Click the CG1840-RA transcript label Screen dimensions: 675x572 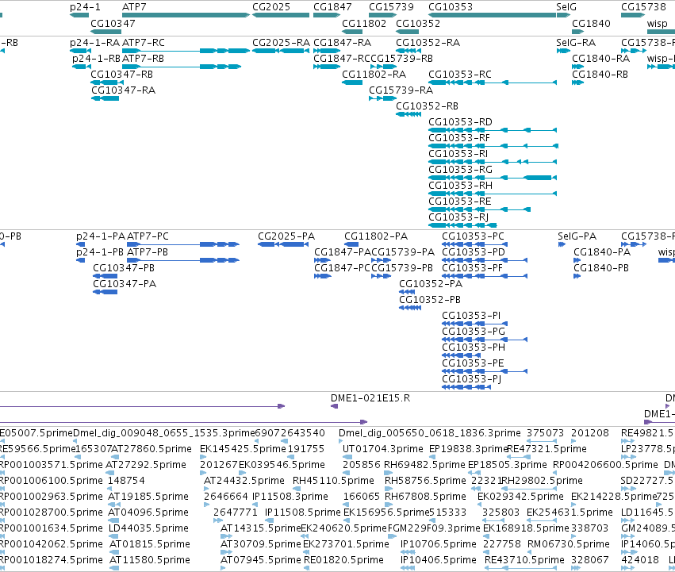[x=600, y=59]
